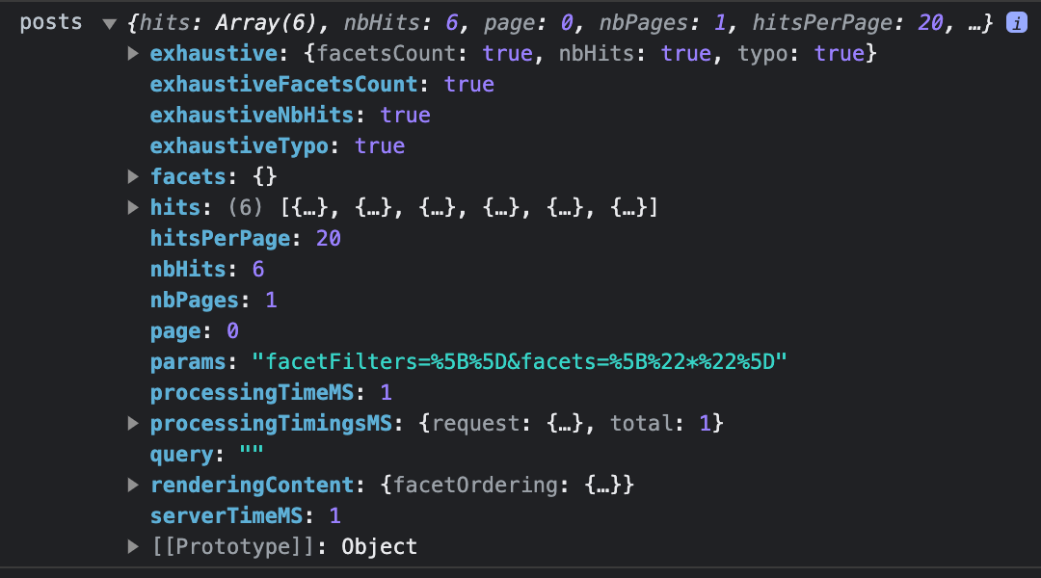Click the object preview summary with Array(6)

point(560,23)
